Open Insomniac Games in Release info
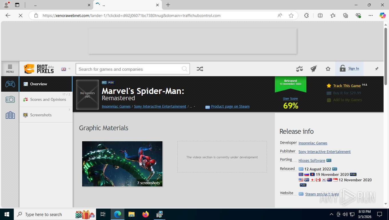389x220 pixels. [313, 143]
